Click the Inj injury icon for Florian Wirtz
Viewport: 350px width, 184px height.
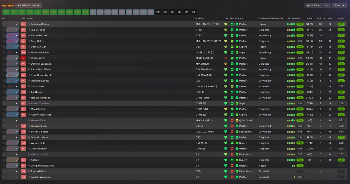[23, 58]
